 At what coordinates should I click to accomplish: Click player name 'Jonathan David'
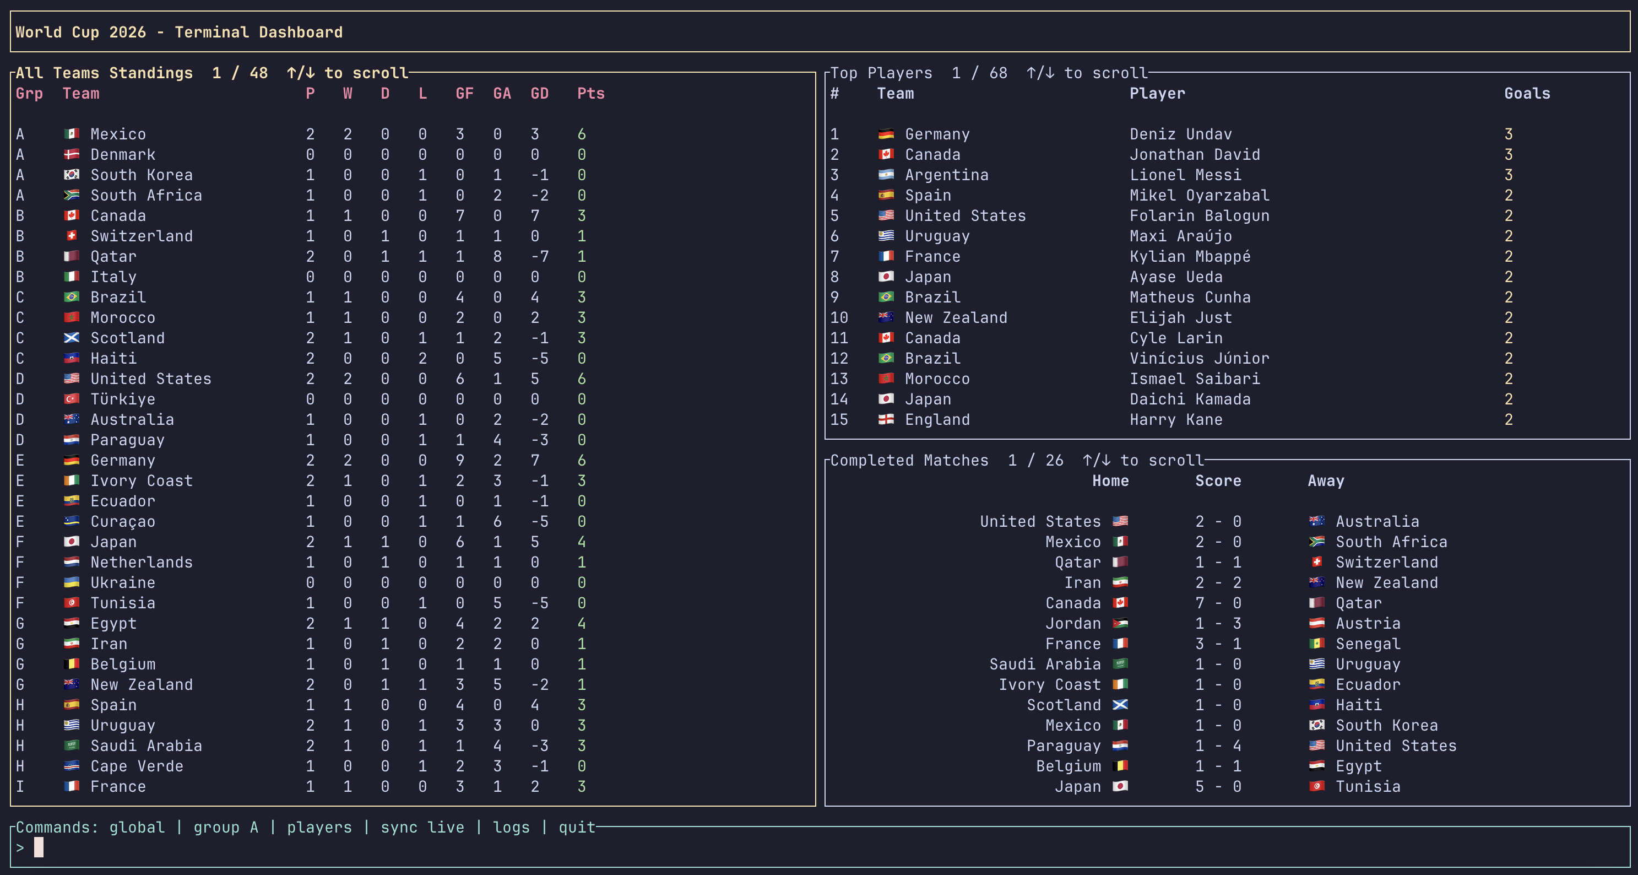1195,154
